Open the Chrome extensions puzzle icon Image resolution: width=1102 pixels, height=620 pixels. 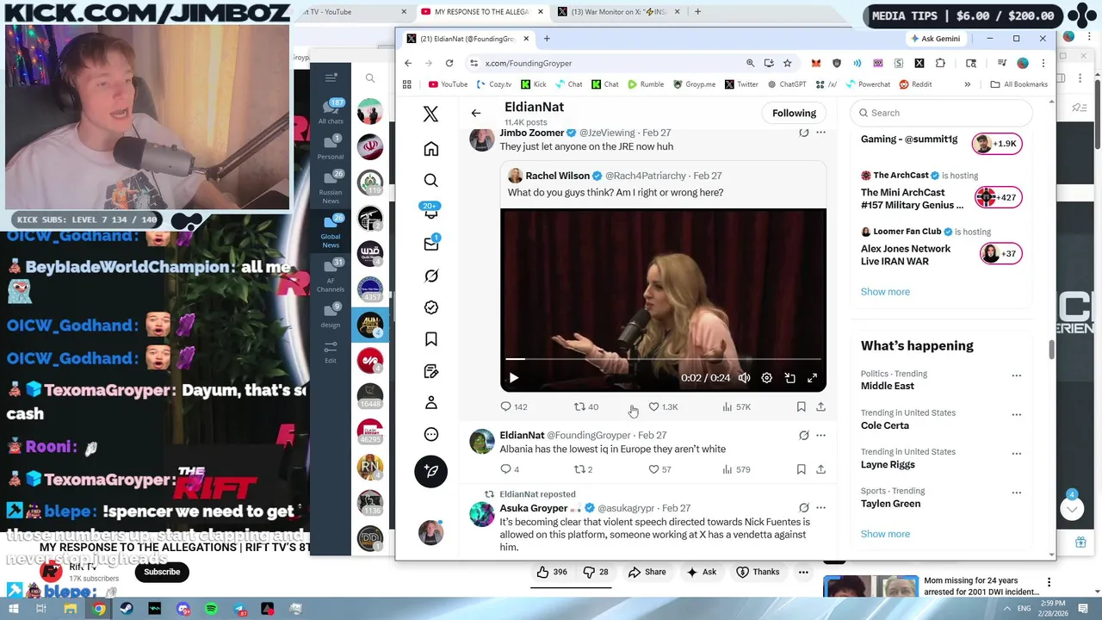point(940,63)
